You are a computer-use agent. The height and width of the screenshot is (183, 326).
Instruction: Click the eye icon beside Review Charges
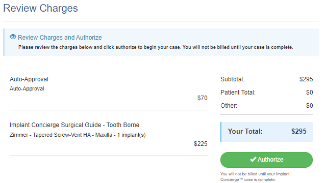(x=13, y=37)
